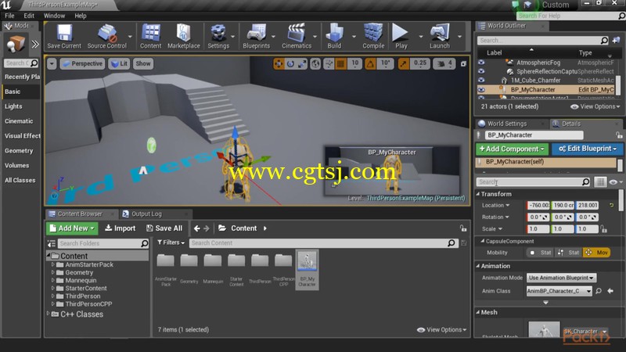Image resolution: width=626 pixels, height=352 pixels.
Task: Start Play in the toolbar
Action: 401,36
